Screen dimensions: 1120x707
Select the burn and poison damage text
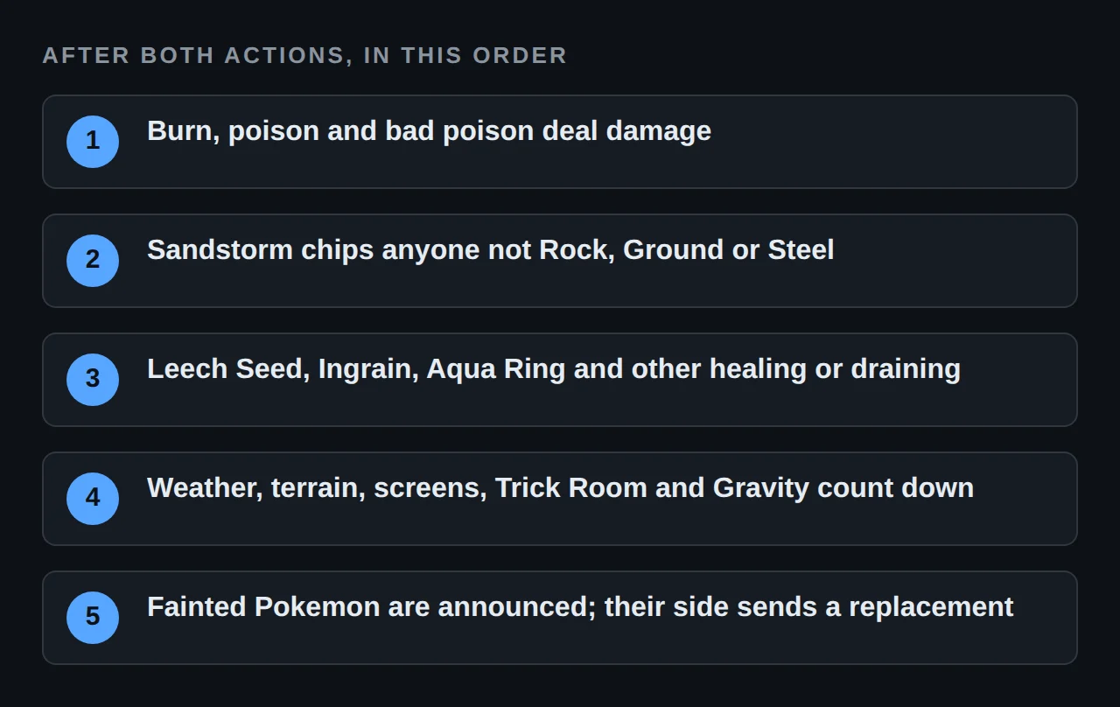pyautogui.click(x=429, y=131)
